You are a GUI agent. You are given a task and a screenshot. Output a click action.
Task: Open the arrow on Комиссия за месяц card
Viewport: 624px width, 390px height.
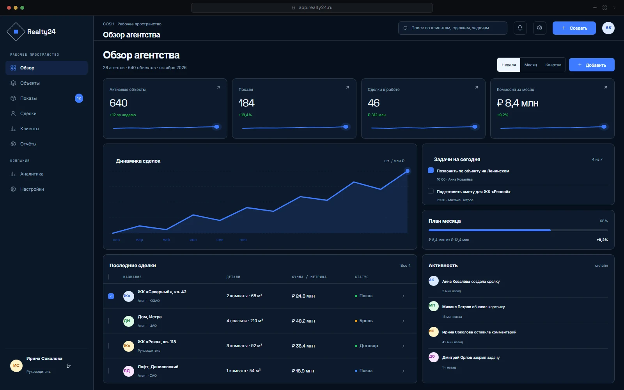(x=606, y=87)
